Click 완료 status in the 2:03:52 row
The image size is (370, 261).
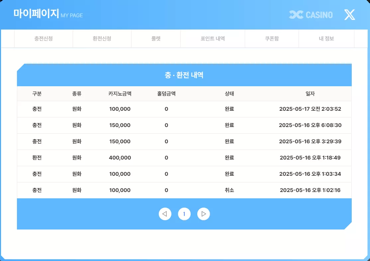click(230, 109)
